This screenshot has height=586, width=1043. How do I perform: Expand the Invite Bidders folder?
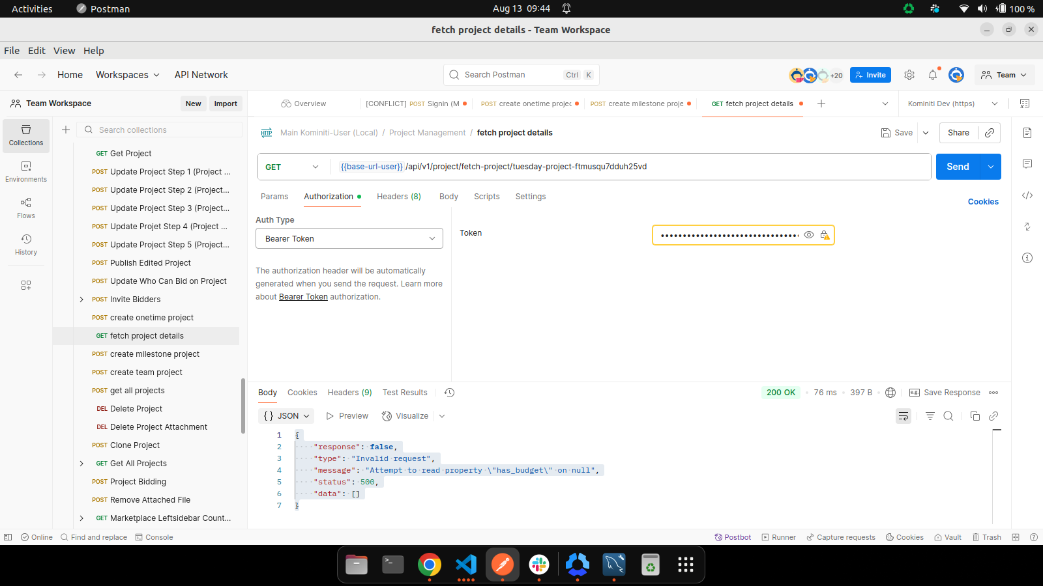click(x=81, y=300)
